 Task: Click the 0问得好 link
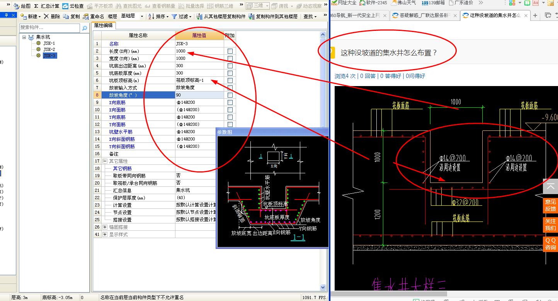click(x=415, y=76)
